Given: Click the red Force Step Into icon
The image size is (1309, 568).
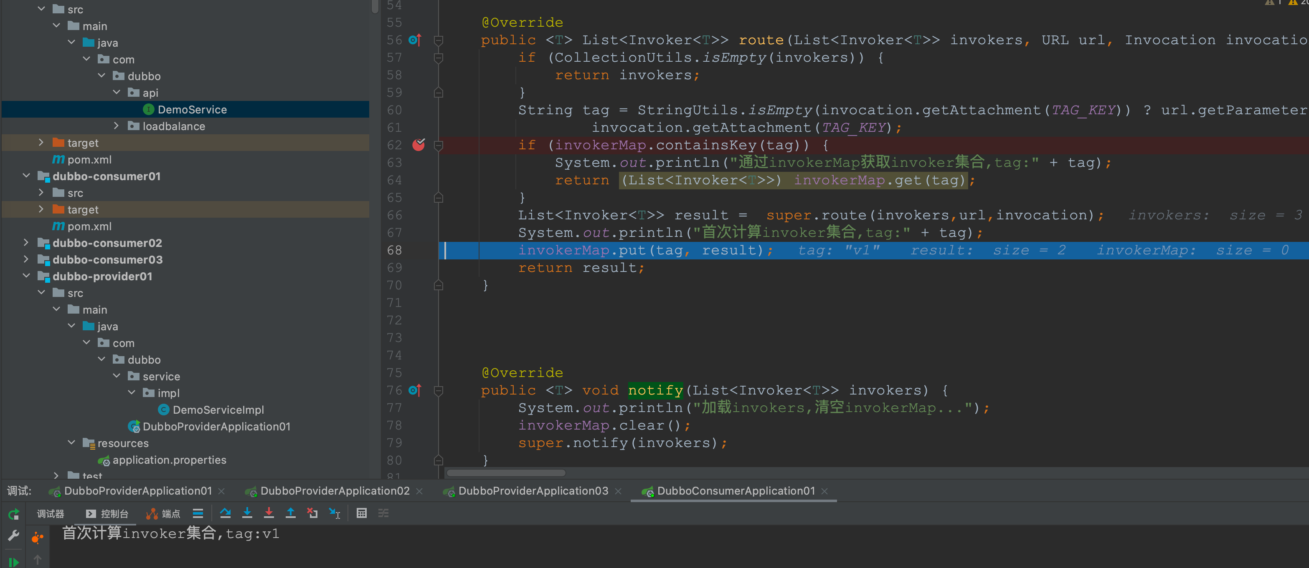Looking at the screenshot, I should coord(269,513).
